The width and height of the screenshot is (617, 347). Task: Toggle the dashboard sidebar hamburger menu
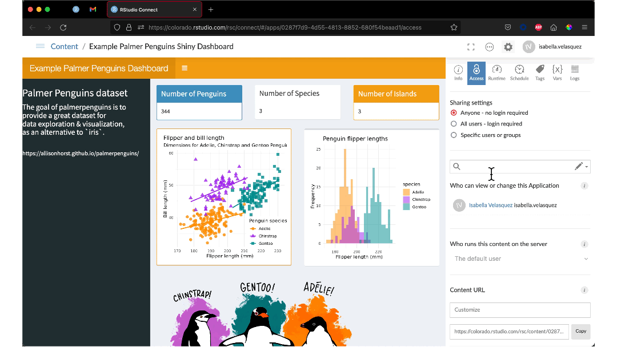185,68
